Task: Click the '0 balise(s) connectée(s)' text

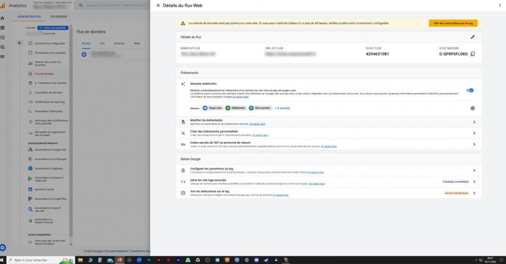Action: pyautogui.click(x=455, y=182)
